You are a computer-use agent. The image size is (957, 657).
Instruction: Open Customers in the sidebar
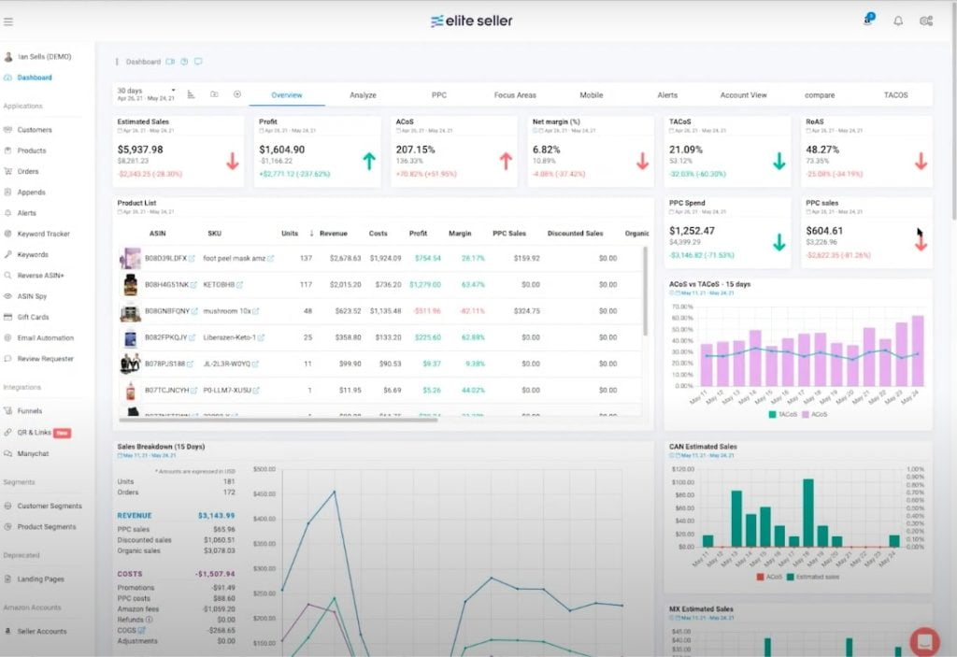click(35, 130)
